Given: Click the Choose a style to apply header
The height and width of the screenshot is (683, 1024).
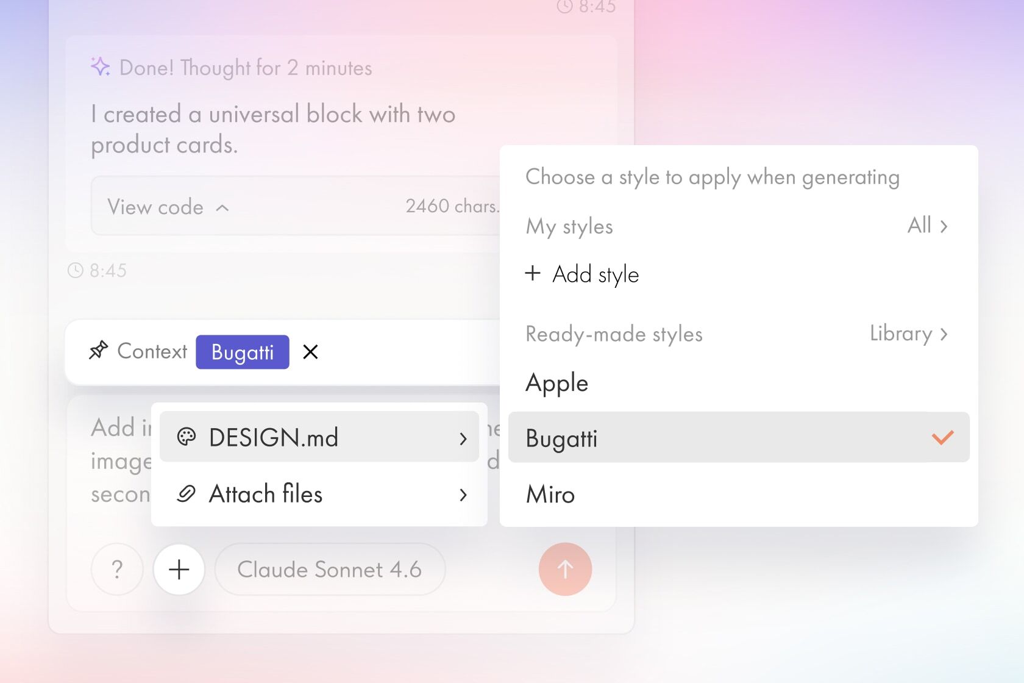Looking at the screenshot, I should [713, 177].
